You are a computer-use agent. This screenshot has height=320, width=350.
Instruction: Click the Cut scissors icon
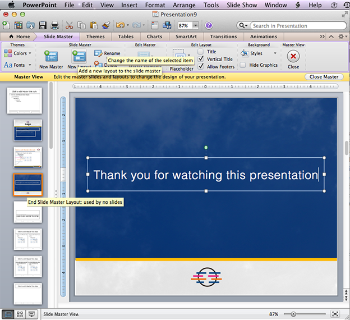click(x=70, y=25)
